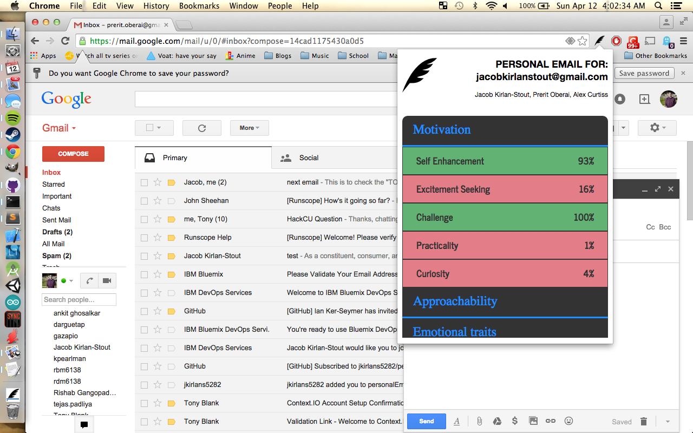This screenshot has width=693, height=433.
Task: Insert a photo in the compose toolbar
Action: [x=533, y=421]
